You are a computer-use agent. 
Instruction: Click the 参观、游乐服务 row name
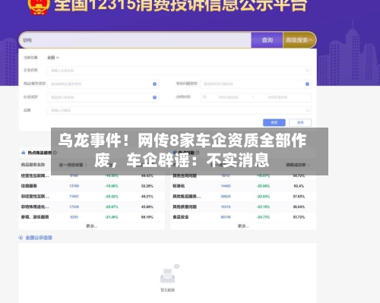[x=35, y=217]
